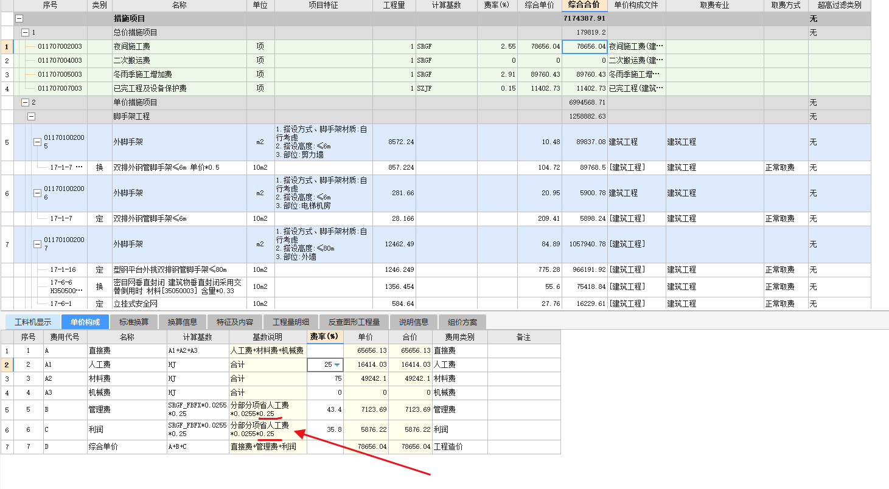Viewport: 889px width, 489px height.
Task: Click the SZJF calculation base cell
Action: coord(446,89)
